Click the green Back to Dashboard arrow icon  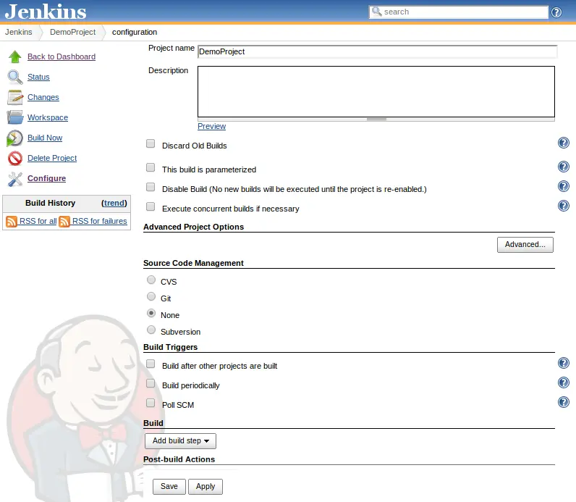tap(15, 57)
